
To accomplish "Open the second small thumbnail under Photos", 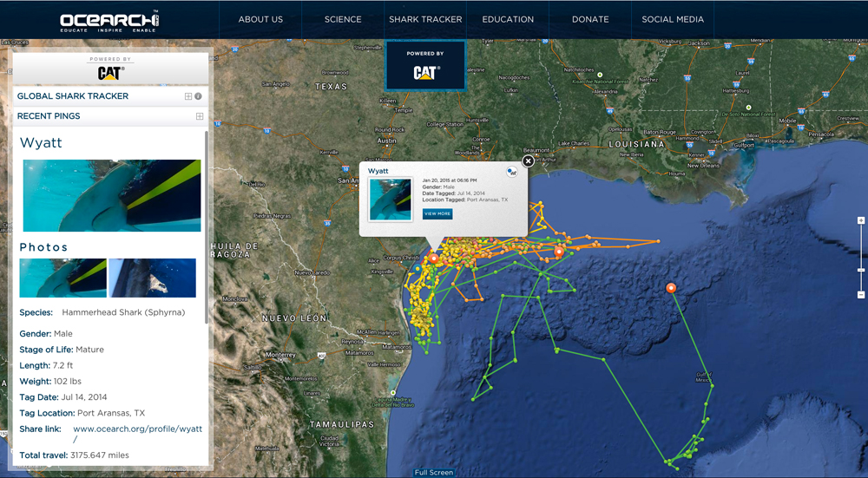I will pos(152,278).
